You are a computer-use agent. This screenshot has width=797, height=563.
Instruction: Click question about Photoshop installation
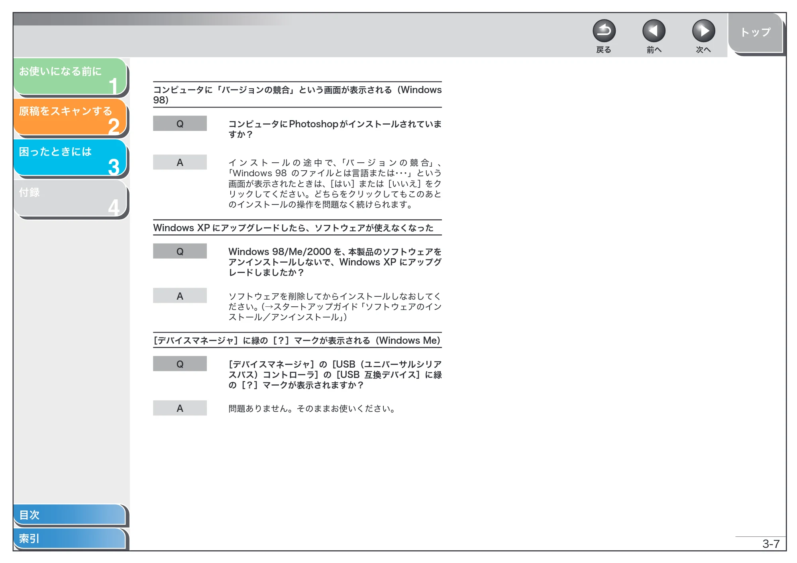coord(335,129)
